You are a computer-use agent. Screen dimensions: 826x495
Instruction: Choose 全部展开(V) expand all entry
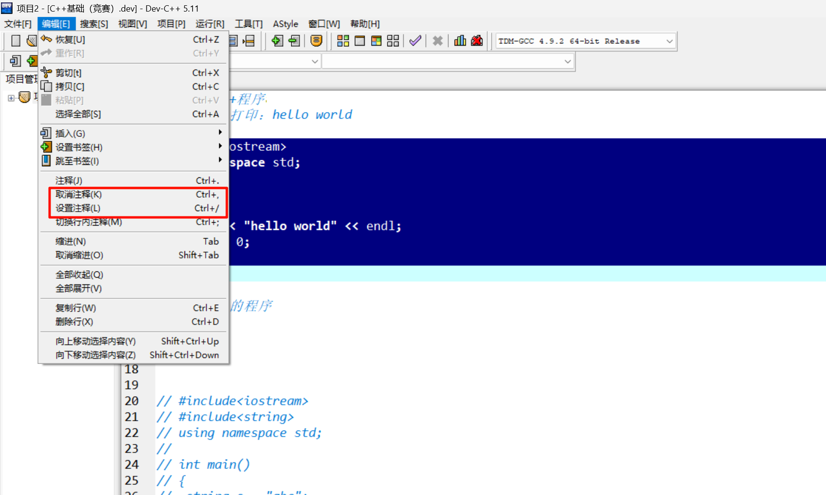(x=133, y=289)
